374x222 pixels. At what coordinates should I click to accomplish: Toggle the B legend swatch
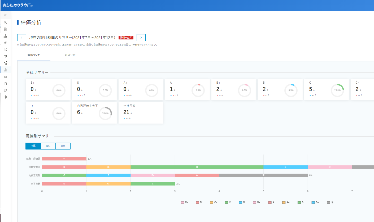[241, 202]
